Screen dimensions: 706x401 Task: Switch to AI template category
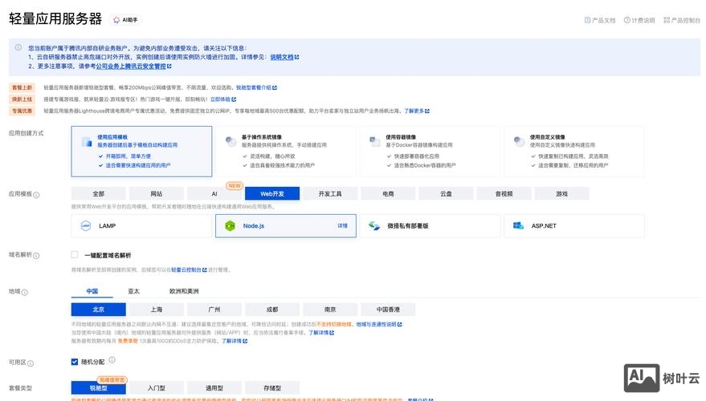(x=214, y=194)
